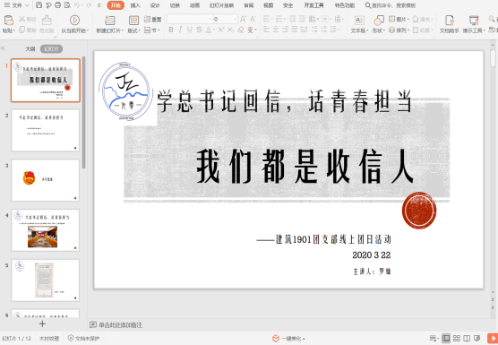Click the Copy (复制) icon

pos(21,30)
